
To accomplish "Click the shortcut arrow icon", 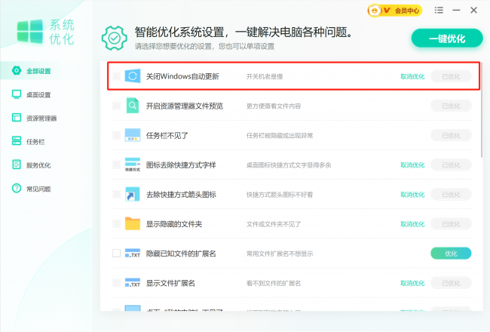I will point(133,194).
